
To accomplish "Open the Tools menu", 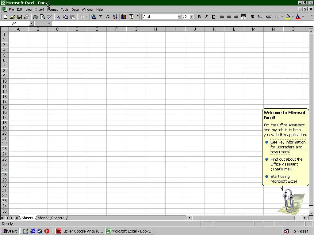I will [64, 9].
